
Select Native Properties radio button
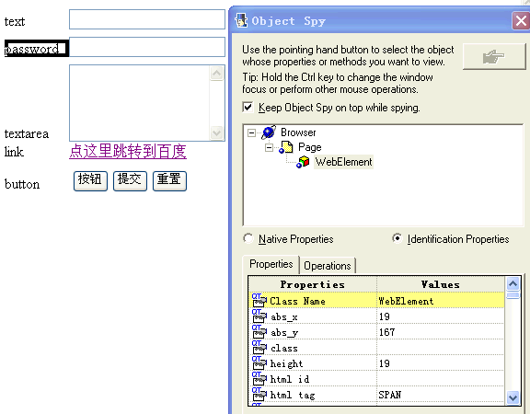pyautogui.click(x=248, y=238)
